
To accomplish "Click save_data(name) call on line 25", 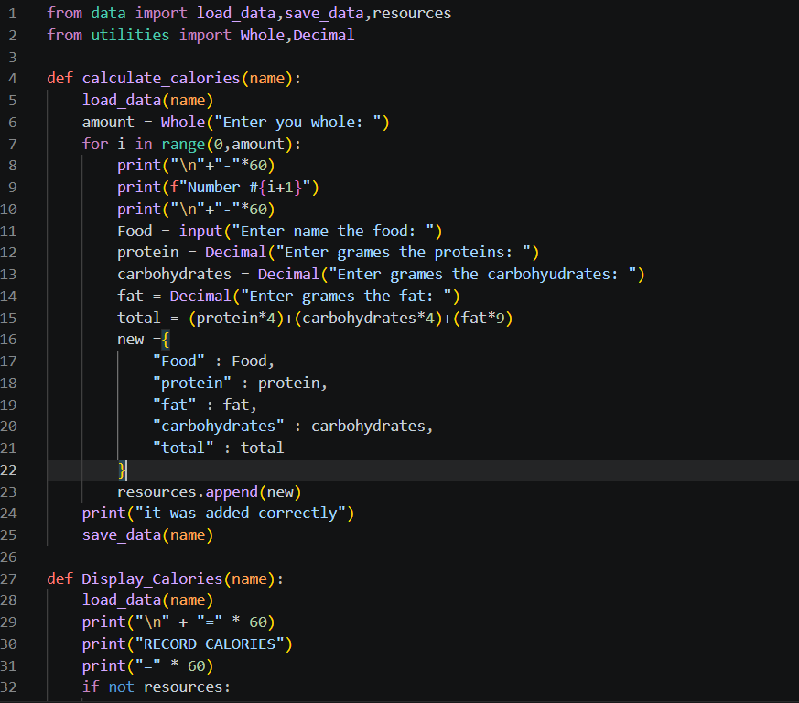I will 147,535.
